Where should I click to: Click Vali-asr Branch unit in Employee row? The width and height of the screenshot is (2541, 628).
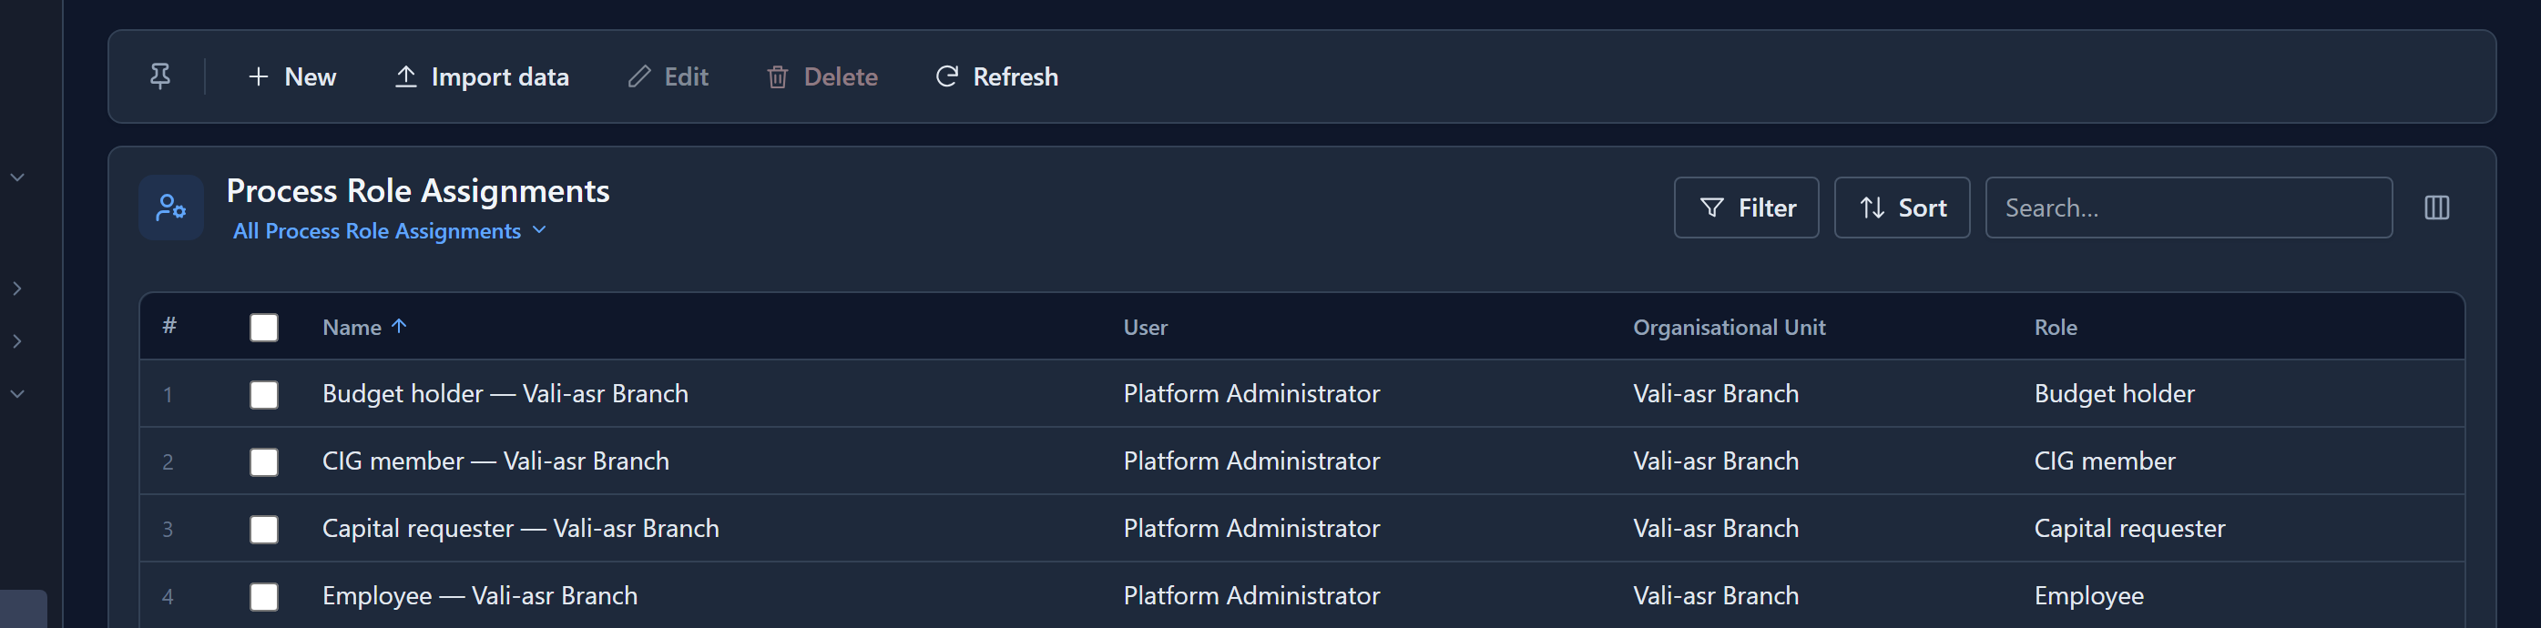(1715, 595)
